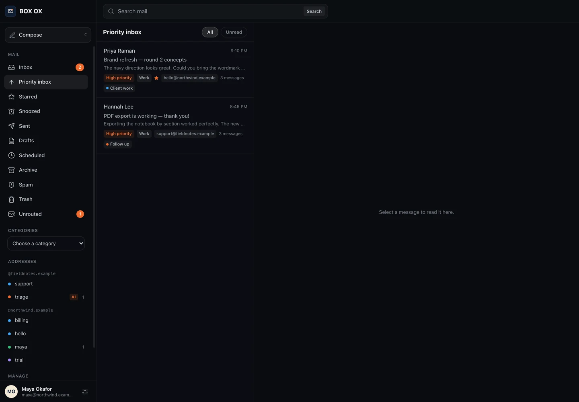The width and height of the screenshot is (579, 402).
Task: Open the Inbox tray icon
Action: point(12,68)
